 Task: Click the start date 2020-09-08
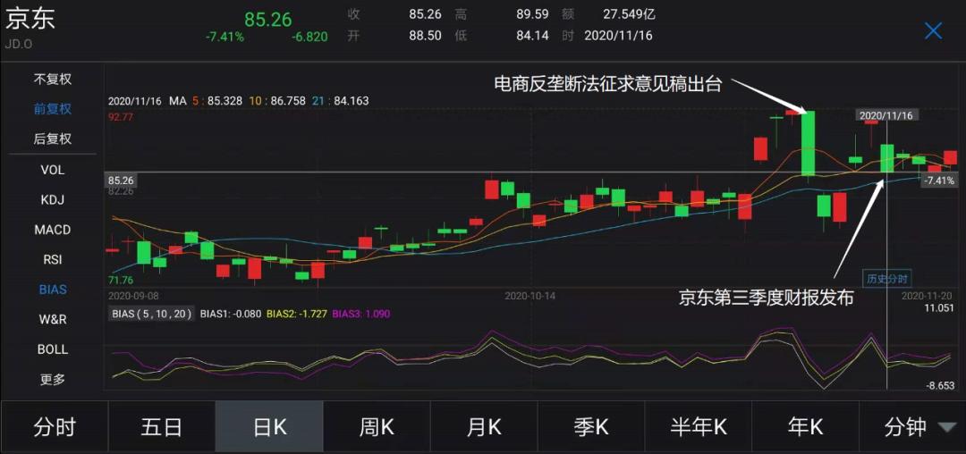(x=133, y=295)
